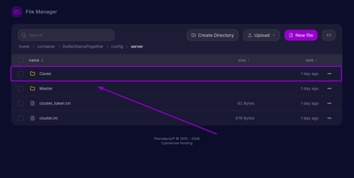354x178 pixels.
Task: Open the options menu for cluster_token.txt
Action: pos(329,103)
